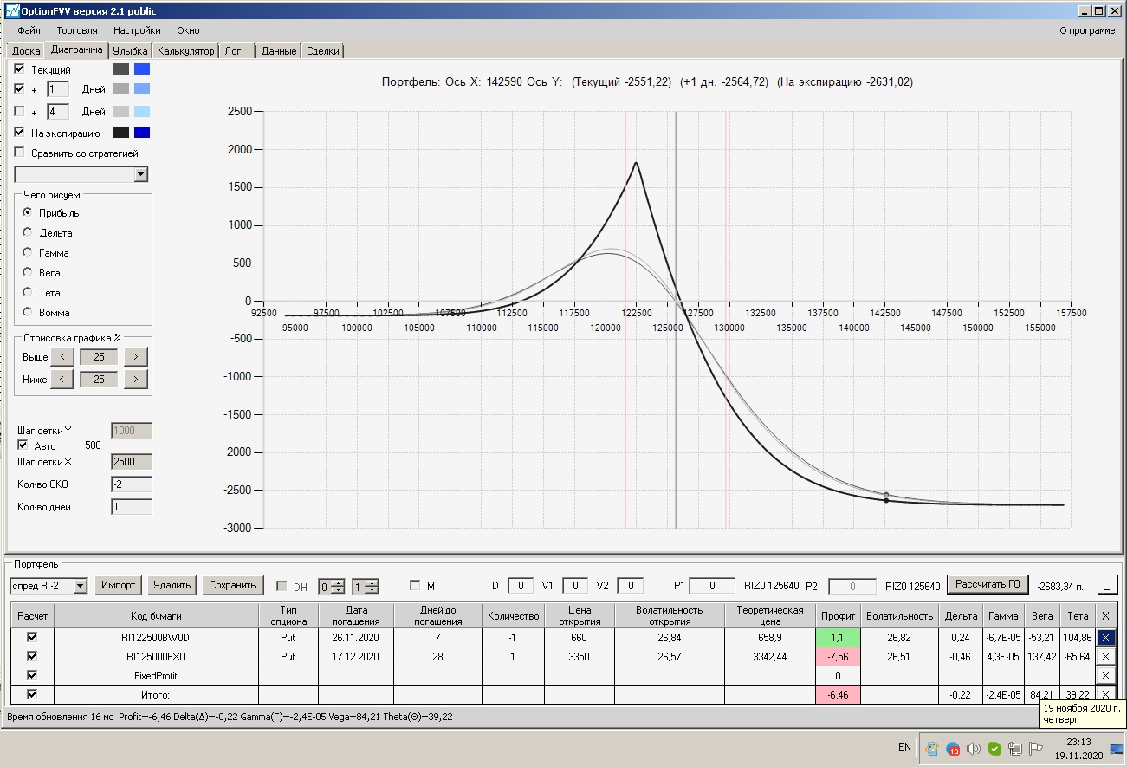Uncheck the Авто grid step checkbox
Viewport: 1127px width, 767px height.
pos(23,445)
